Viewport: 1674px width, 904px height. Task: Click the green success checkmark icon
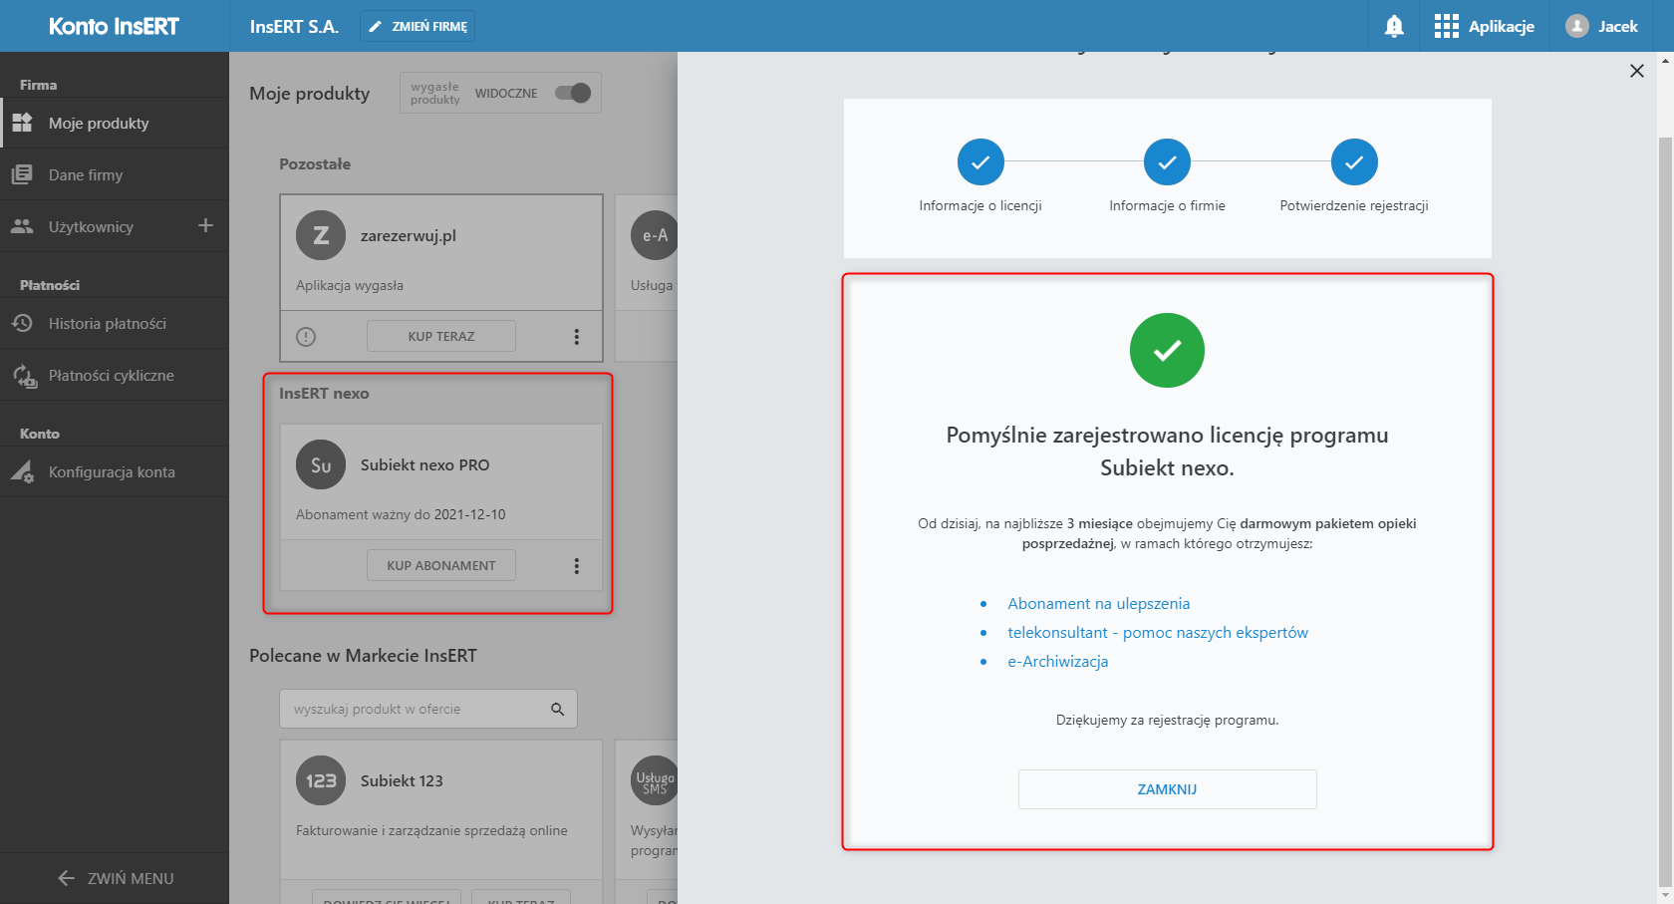click(x=1167, y=351)
